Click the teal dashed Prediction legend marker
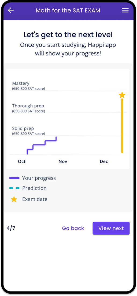The height and width of the screenshot is (296, 137). click(x=14, y=188)
